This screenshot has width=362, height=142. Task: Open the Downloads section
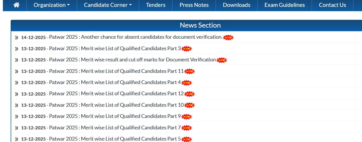tap(236, 5)
